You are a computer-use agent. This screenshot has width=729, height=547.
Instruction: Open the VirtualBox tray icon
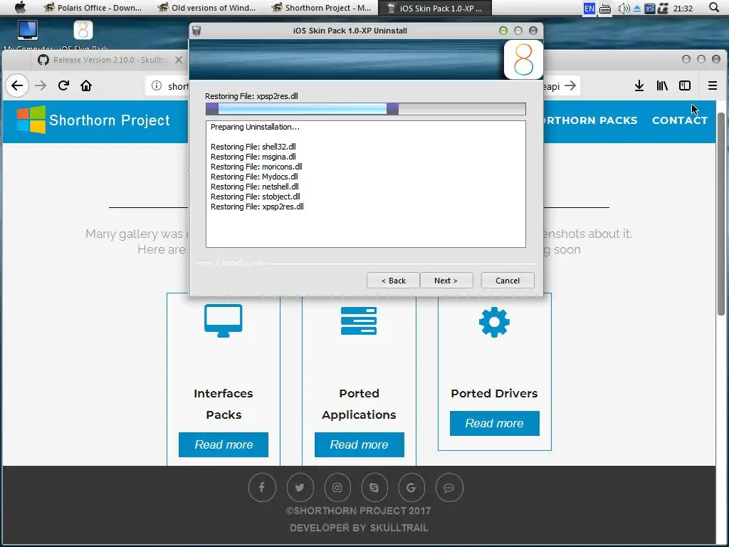[x=649, y=8]
